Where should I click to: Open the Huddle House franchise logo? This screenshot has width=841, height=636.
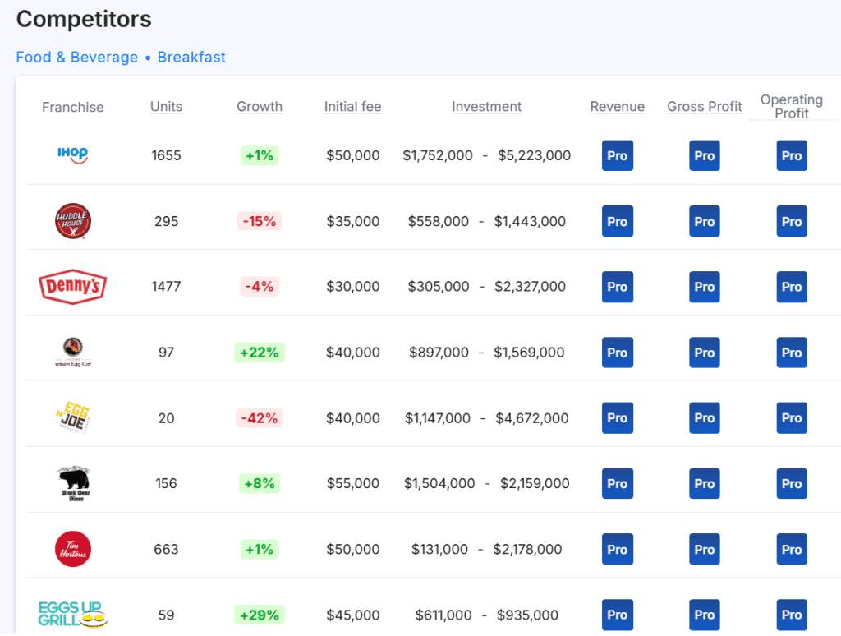(73, 221)
